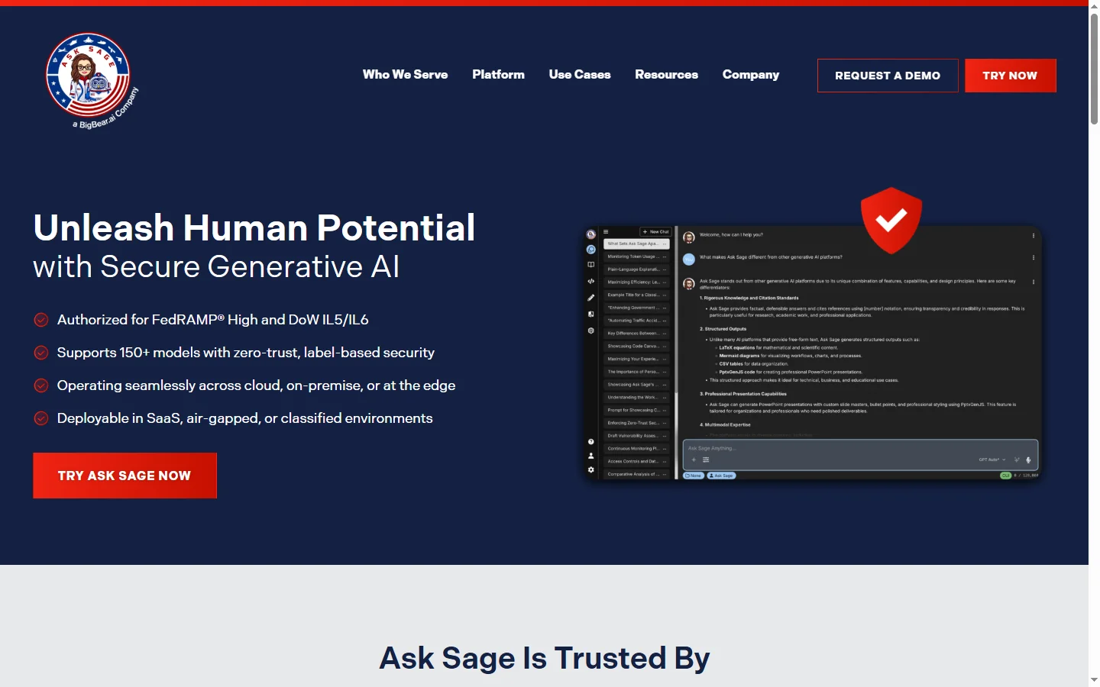Open the Platform menu

[498, 75]
